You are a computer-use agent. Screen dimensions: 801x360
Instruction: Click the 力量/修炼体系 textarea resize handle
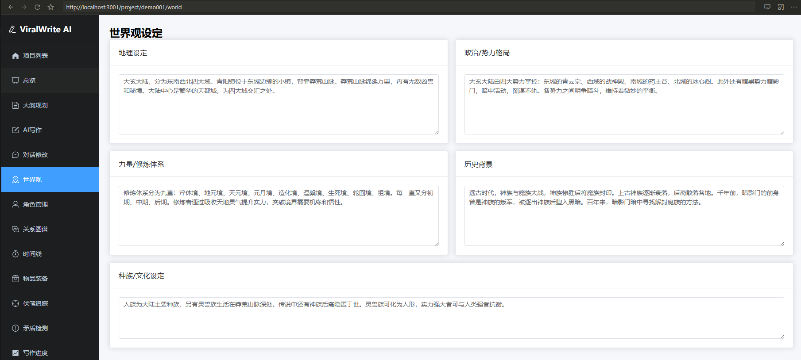click(437, 244)
